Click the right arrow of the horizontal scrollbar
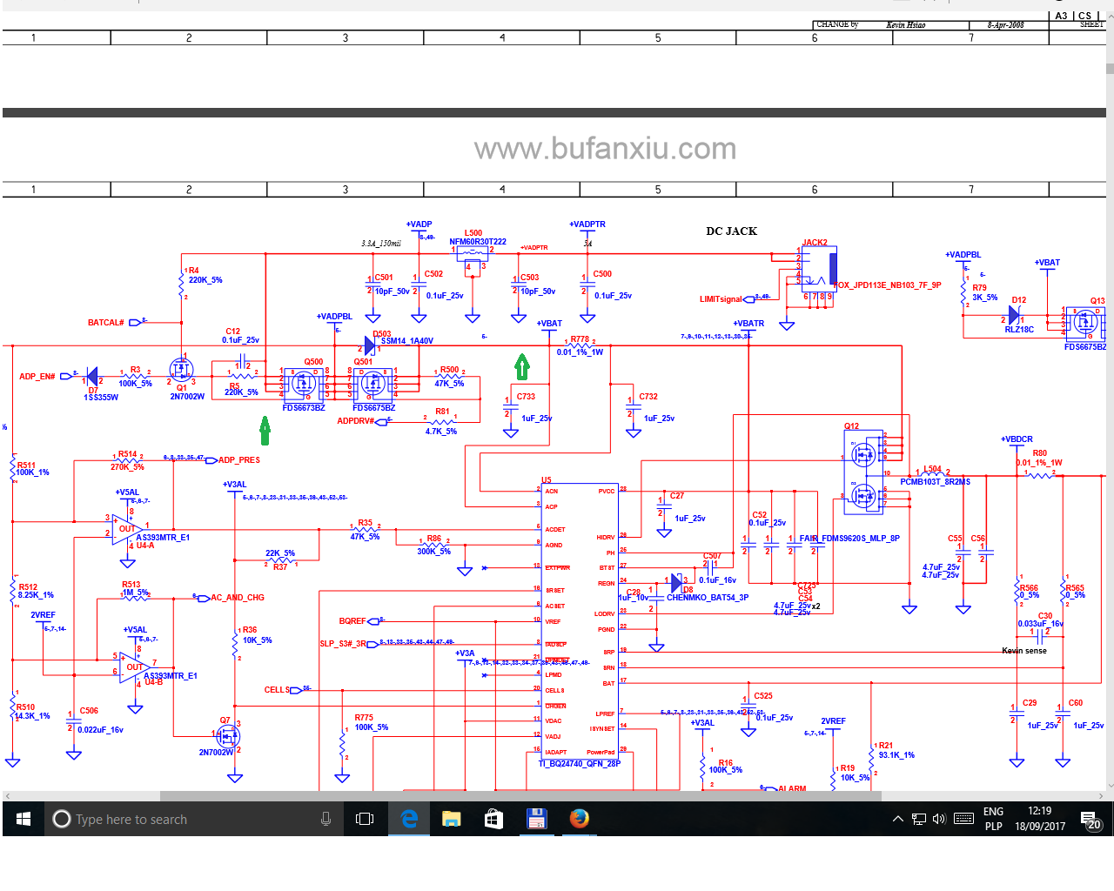The image size is (1114, 891). click(1102, 795)
